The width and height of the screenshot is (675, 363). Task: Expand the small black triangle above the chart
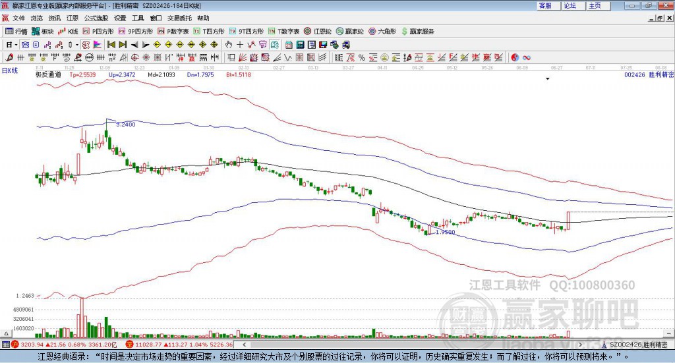tap(548, 78)
